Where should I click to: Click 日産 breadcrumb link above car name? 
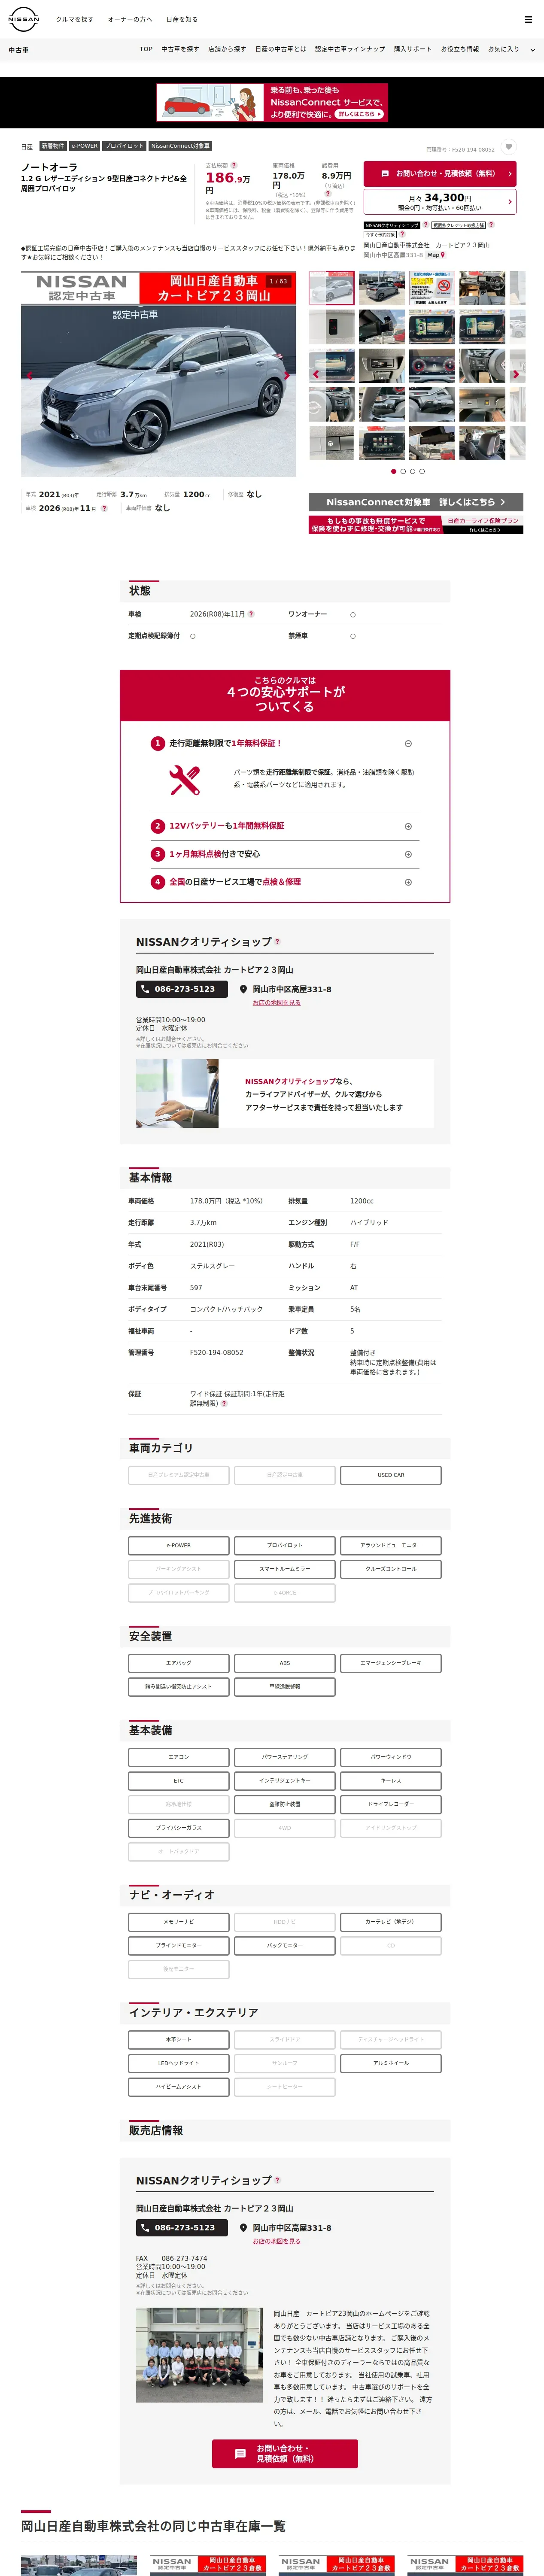[x=27, y=146]
